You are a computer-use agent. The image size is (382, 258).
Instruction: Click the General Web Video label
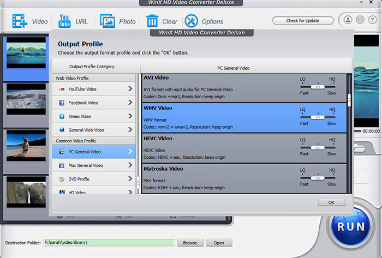pyautogui.click(x=86, y=130)
